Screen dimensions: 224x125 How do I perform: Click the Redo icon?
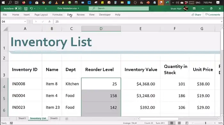[39, 9]
